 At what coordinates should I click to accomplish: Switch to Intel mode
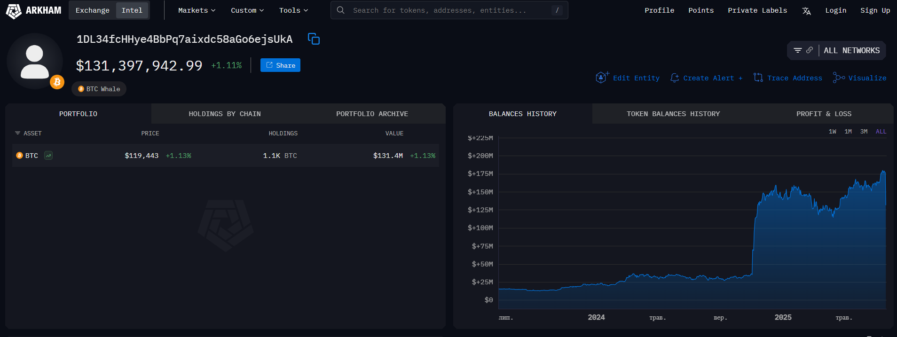coord(132,10)
